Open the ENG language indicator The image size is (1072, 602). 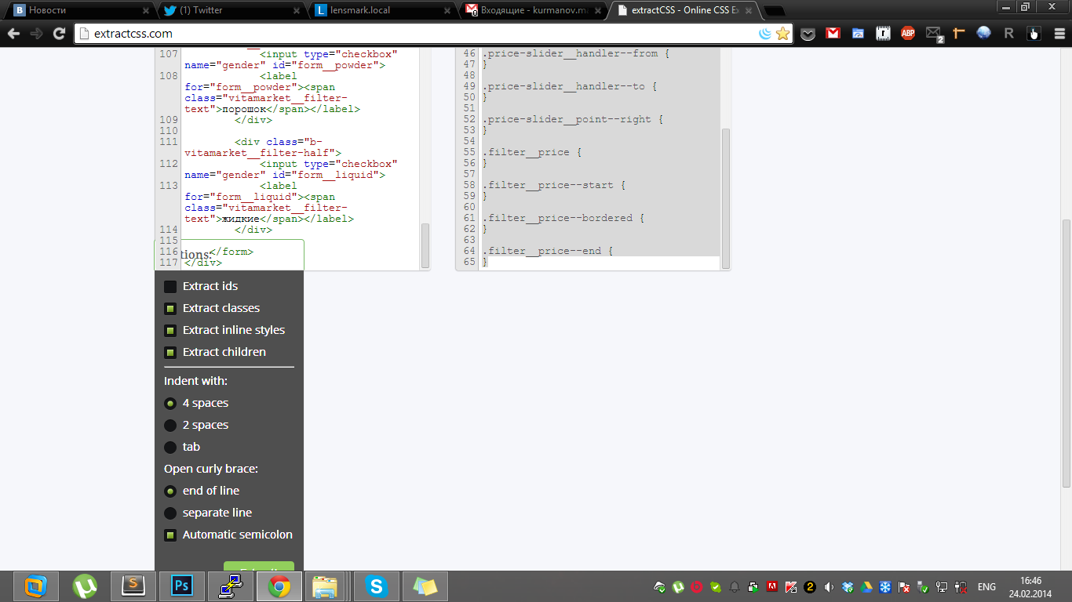tap(986, 587)
